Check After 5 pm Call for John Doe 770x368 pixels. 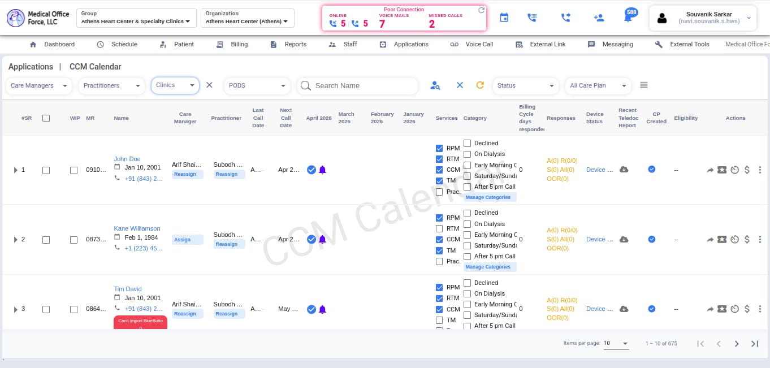467,187
